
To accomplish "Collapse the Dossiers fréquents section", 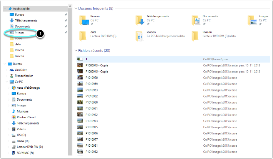I will pos(75,8).
